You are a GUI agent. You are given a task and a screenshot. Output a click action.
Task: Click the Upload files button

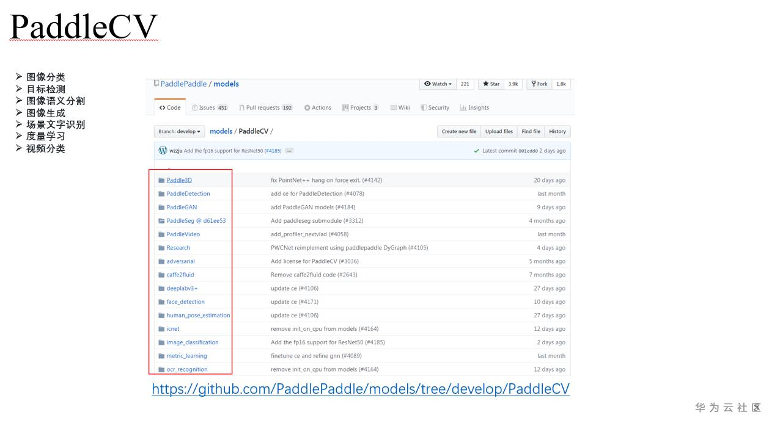(499, 131)
